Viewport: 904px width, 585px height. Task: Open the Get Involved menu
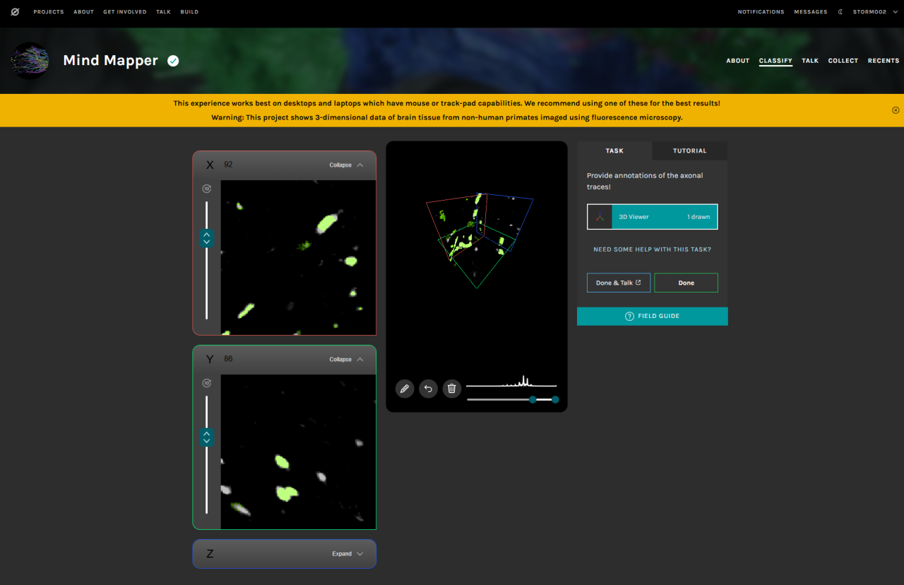pos(125,12)
